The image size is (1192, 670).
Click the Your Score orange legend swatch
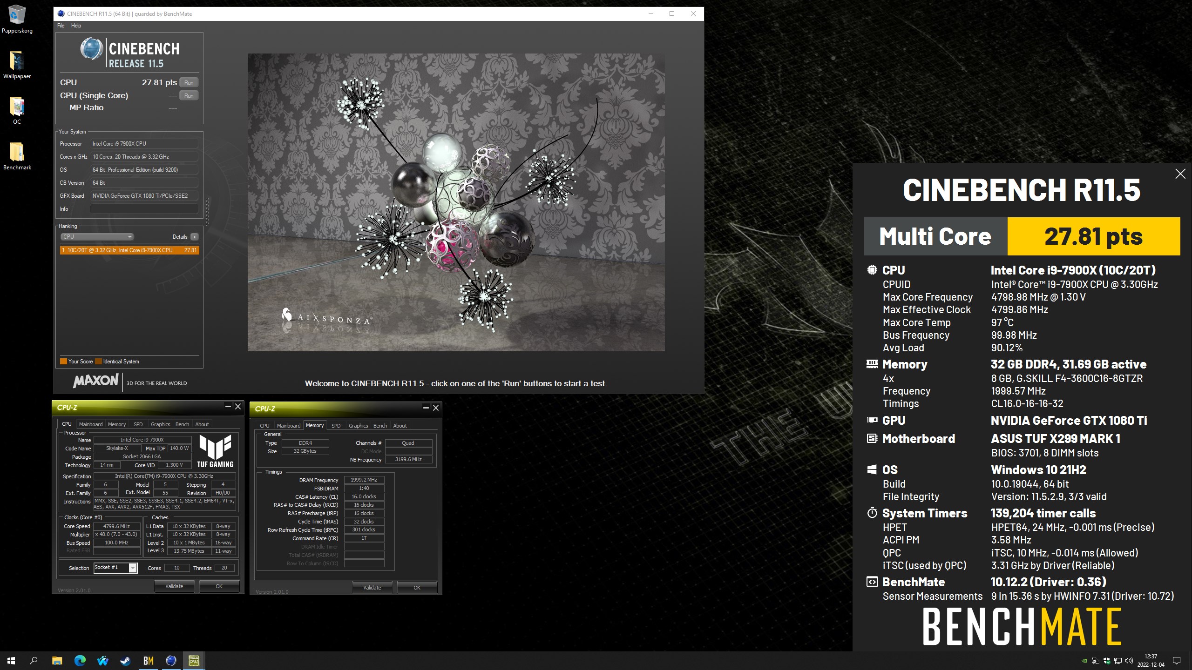63,362
